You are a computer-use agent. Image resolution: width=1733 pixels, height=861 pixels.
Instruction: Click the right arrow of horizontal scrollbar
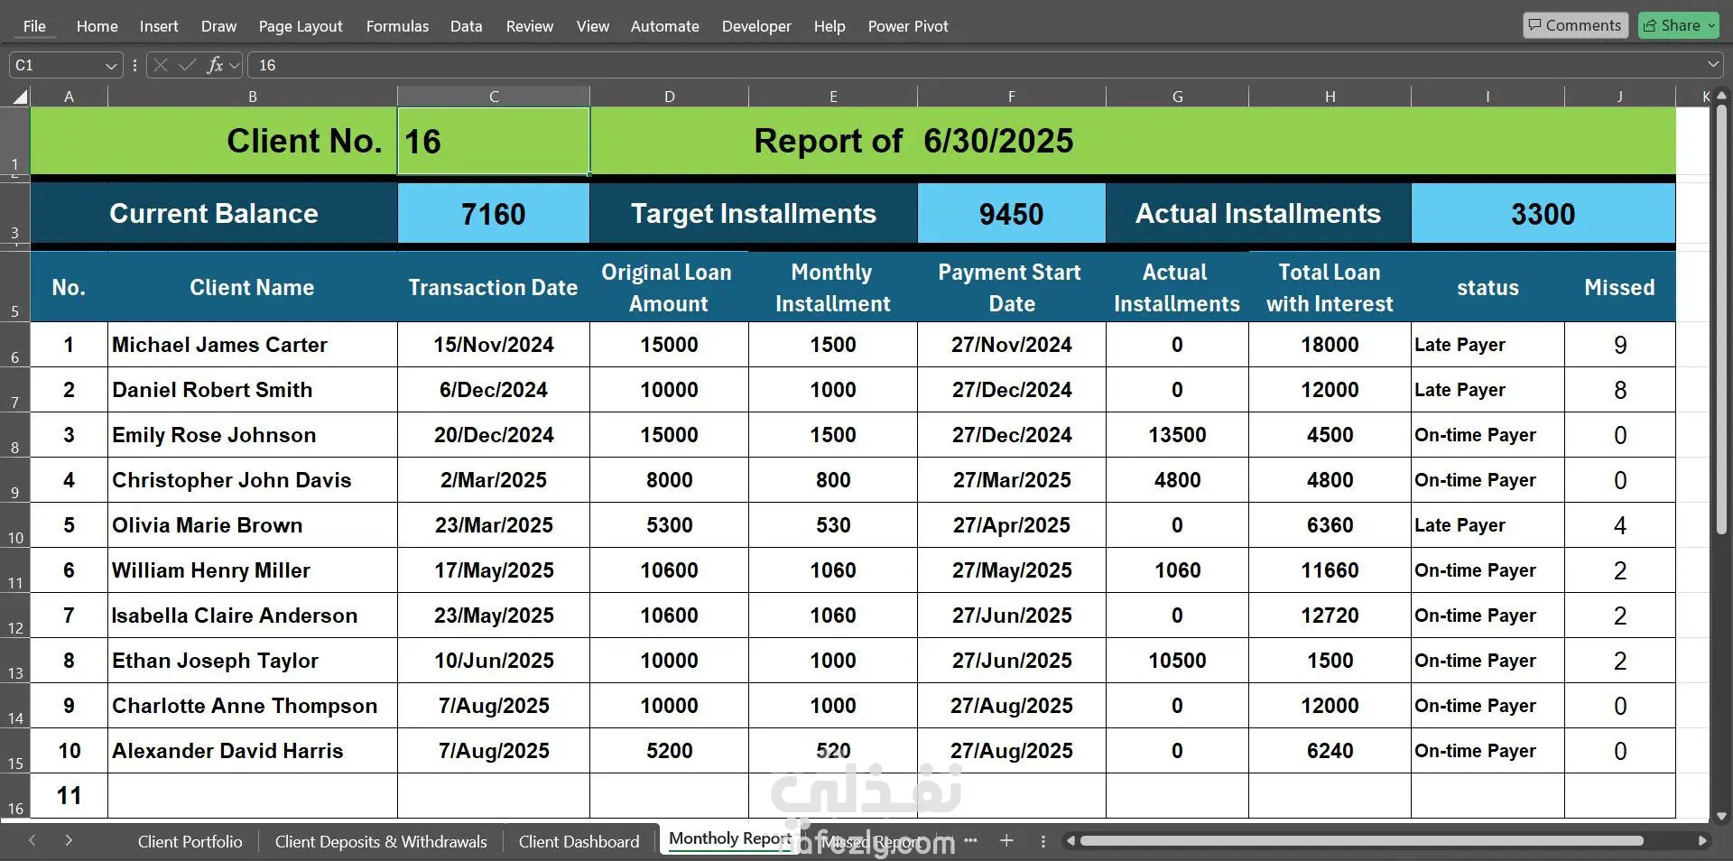[x=1702, y=841]
